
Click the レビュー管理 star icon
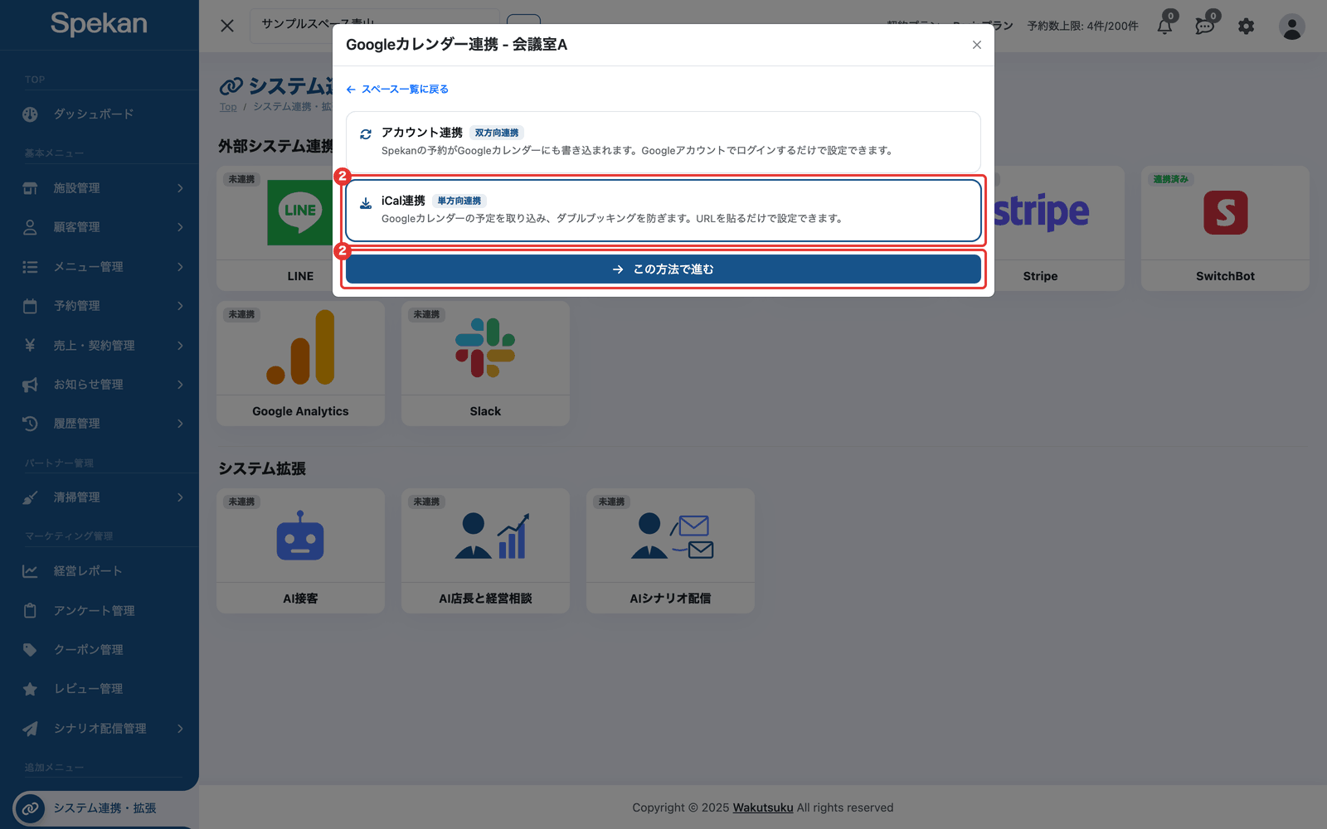[30, 689]
